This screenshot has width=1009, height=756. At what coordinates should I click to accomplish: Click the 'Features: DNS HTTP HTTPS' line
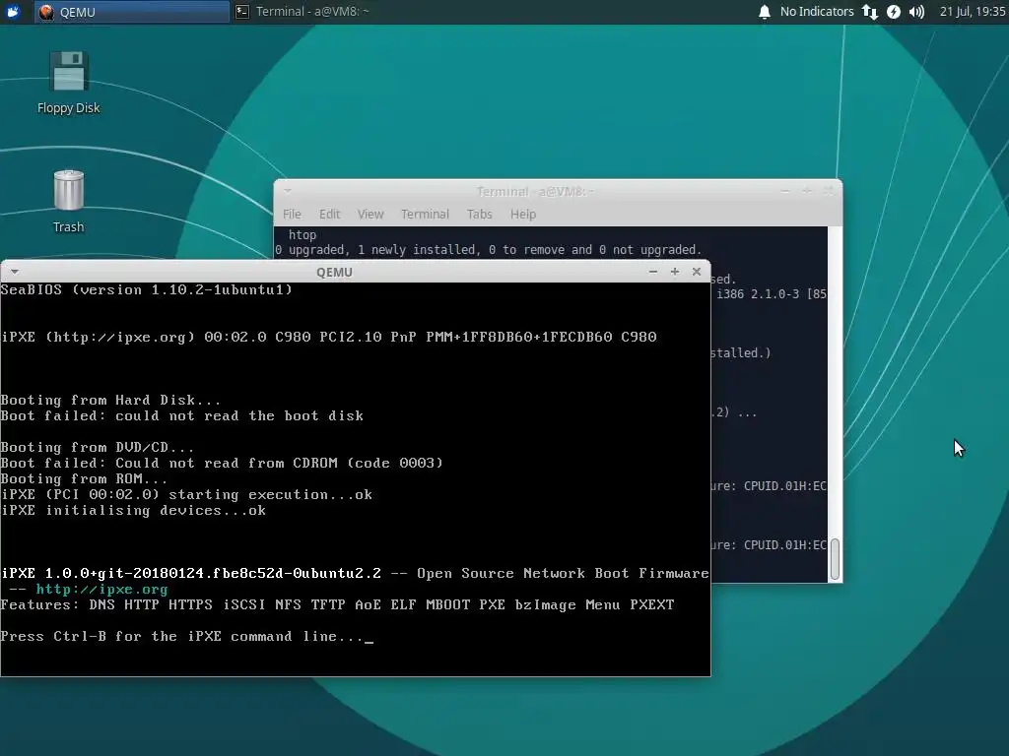337,605
